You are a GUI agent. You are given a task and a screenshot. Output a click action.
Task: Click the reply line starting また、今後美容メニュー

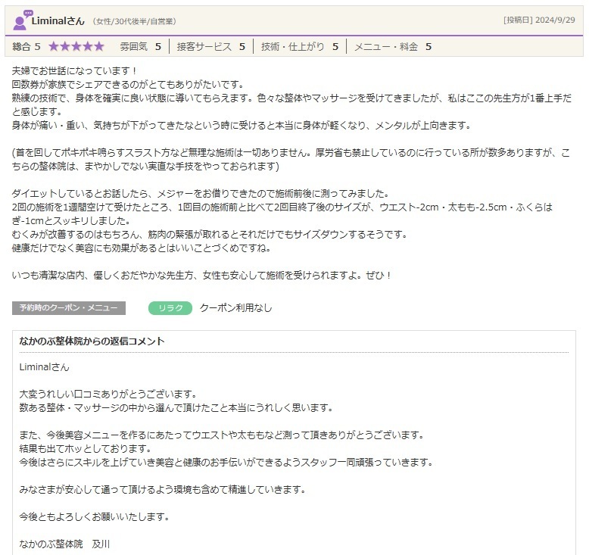tap(222, 435)
